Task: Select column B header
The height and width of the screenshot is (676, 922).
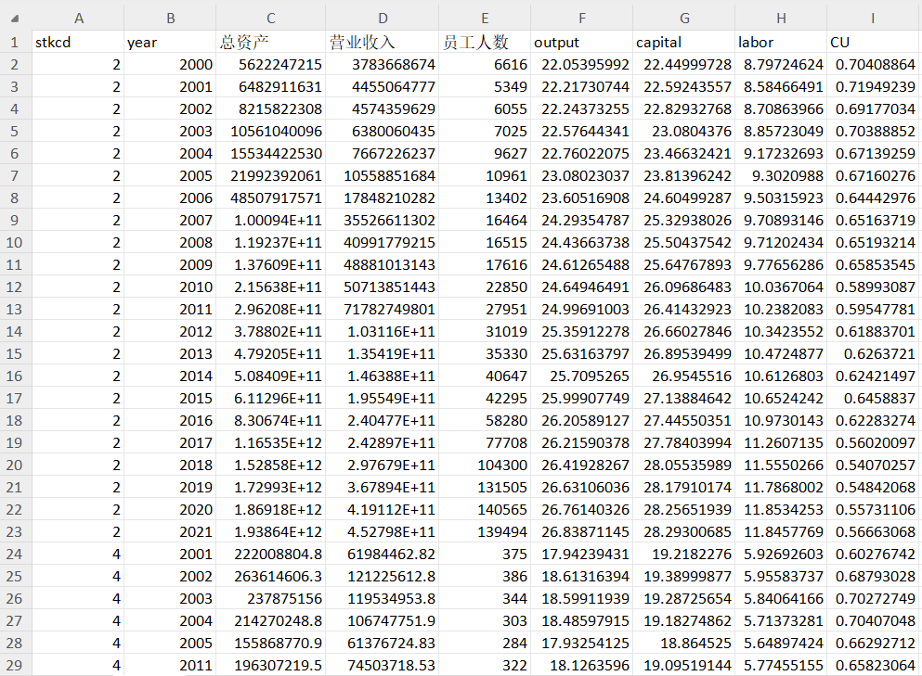Action: [x=170, y=19]
